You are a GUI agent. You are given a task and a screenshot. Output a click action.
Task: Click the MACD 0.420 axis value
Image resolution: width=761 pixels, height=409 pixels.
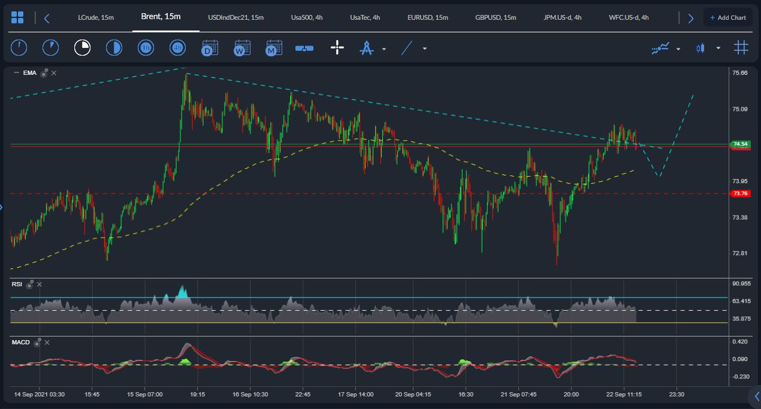(740, 342)
